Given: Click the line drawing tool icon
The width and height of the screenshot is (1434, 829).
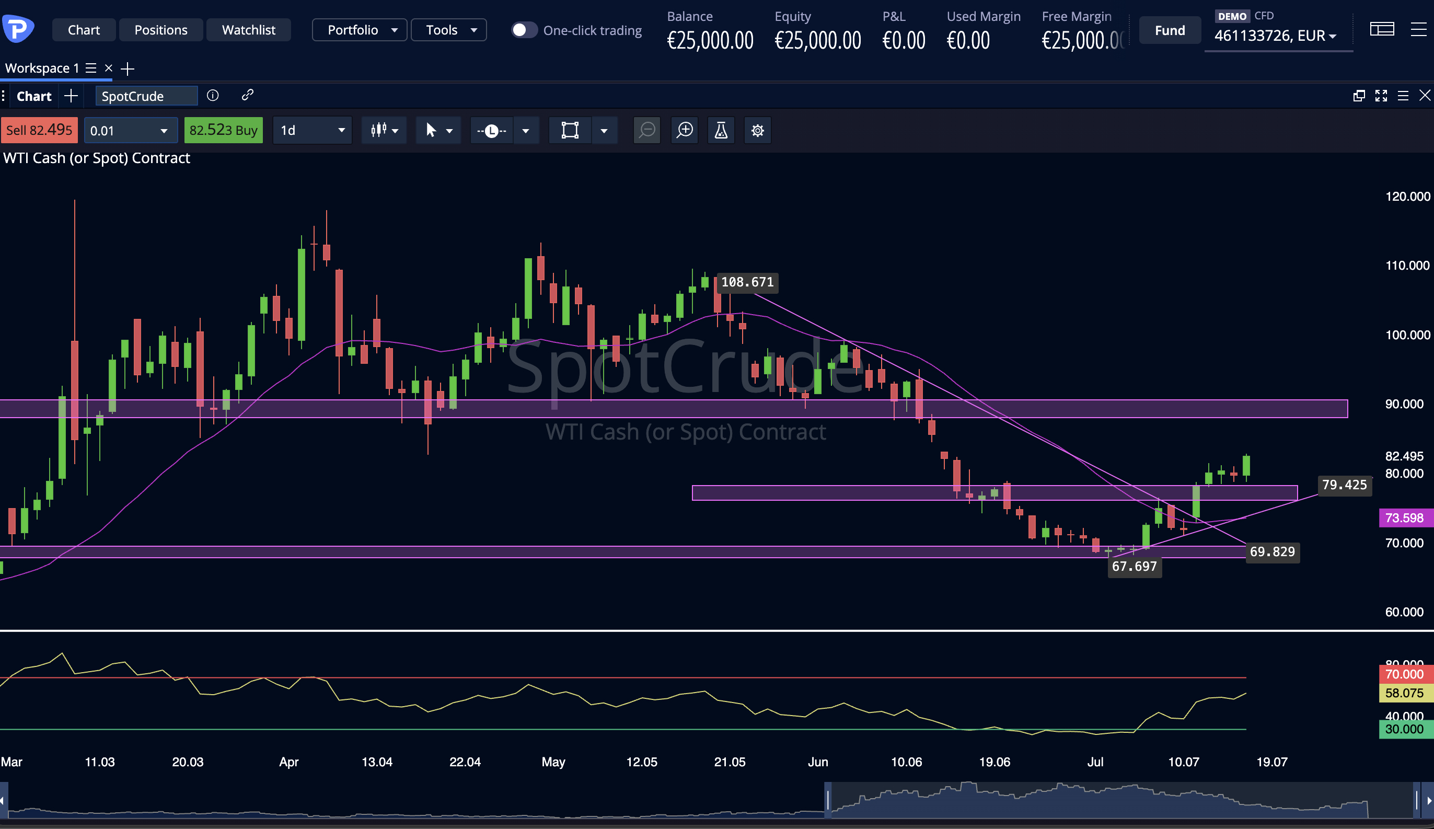Looking at the screenshot, I should (x=492, y=131).
